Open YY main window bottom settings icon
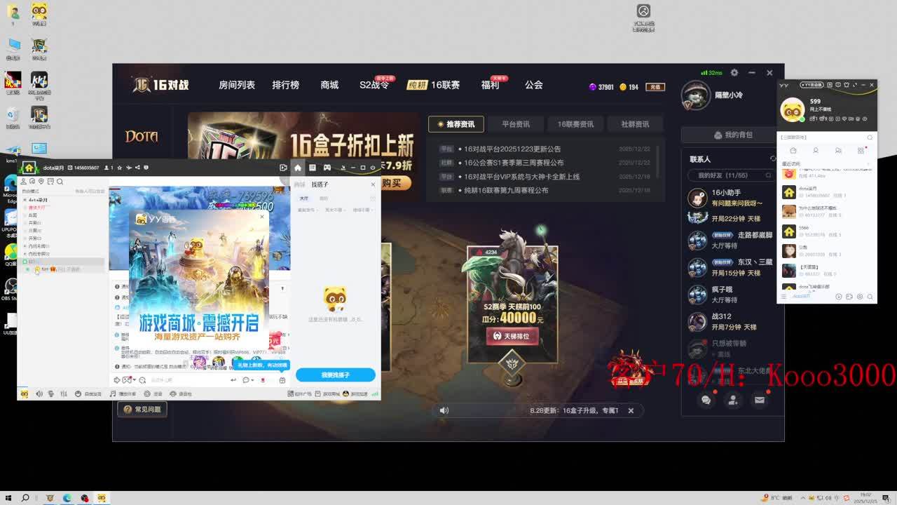Image resolution: width=897 pixels, height=505 pixels. tap(860, 297)
